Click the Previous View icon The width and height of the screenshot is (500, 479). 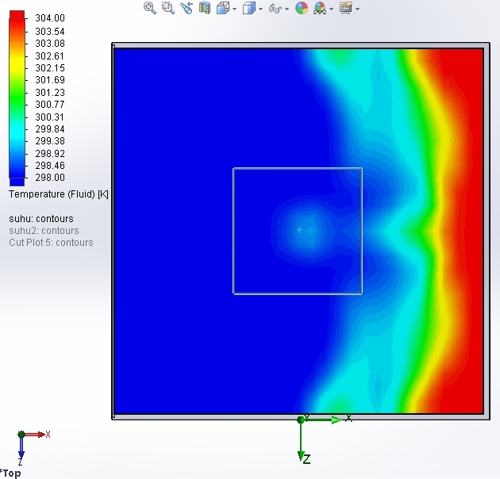pyautogui.click(x=187, y=8)
